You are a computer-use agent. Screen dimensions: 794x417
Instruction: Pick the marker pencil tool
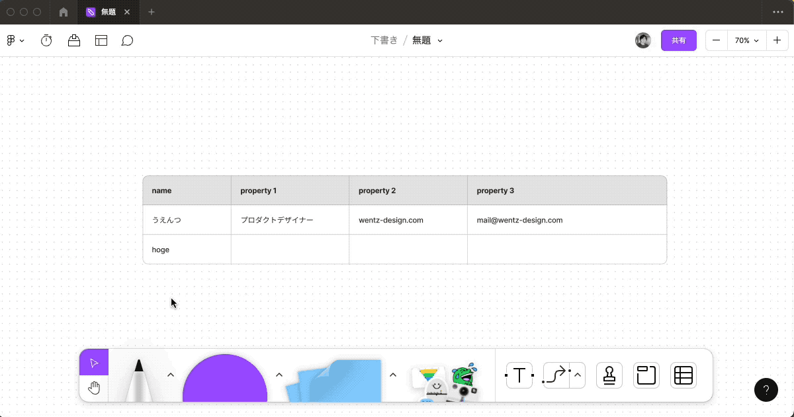coord(139,379)
